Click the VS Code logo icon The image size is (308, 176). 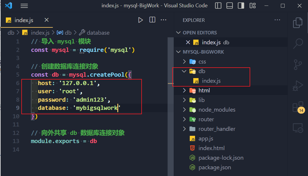point(8,6)
